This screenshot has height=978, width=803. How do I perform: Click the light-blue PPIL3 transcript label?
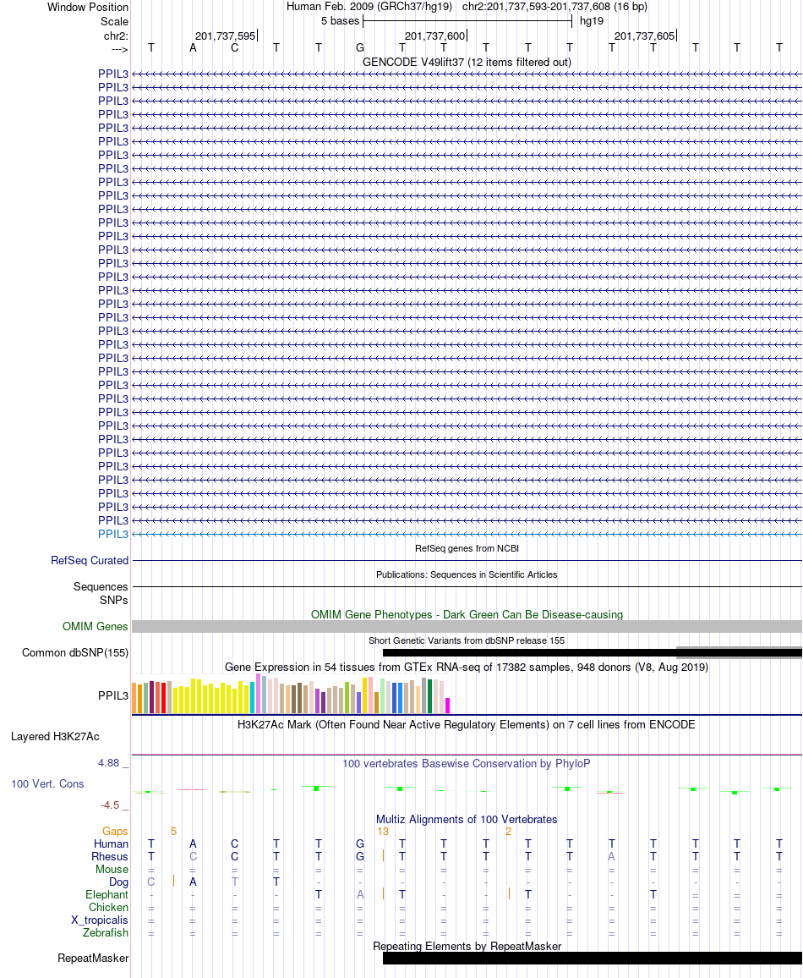point(112,535)
